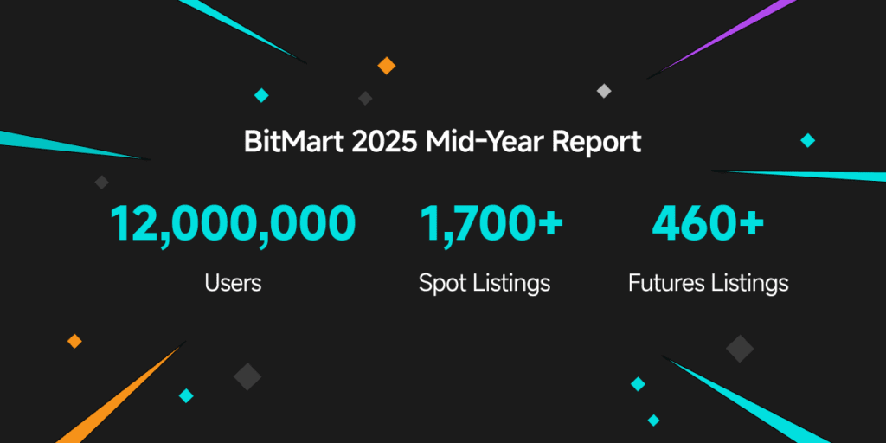Open the "Futures Listings" label
The image size is (886, 443).
point(708,283)
